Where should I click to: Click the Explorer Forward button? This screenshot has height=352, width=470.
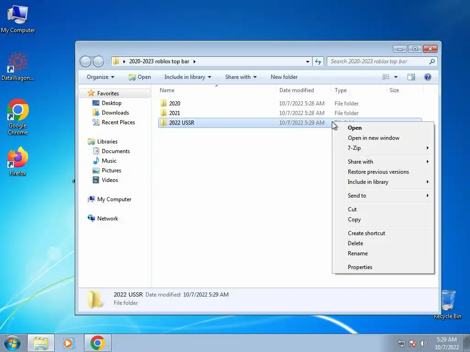98,62
